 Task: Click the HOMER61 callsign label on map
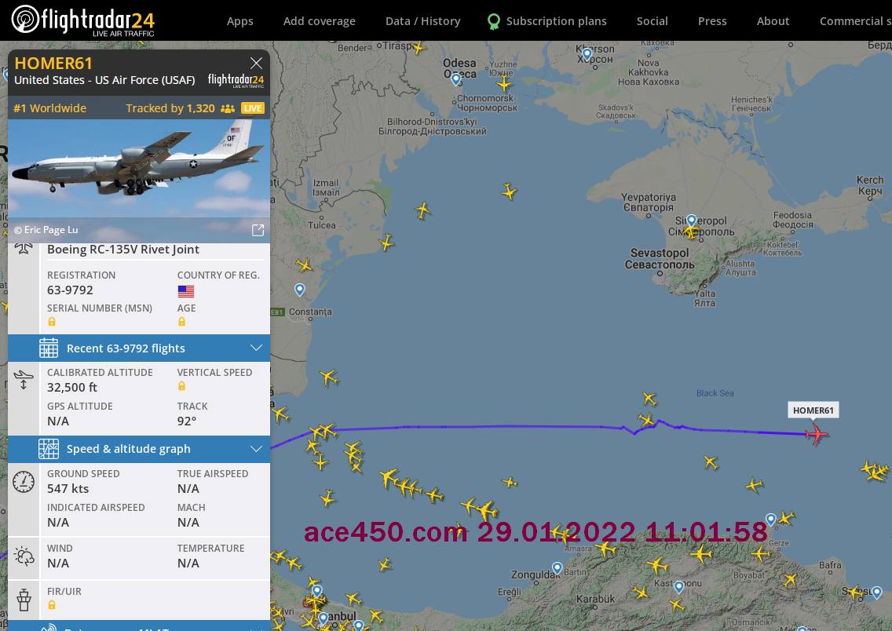813,410
